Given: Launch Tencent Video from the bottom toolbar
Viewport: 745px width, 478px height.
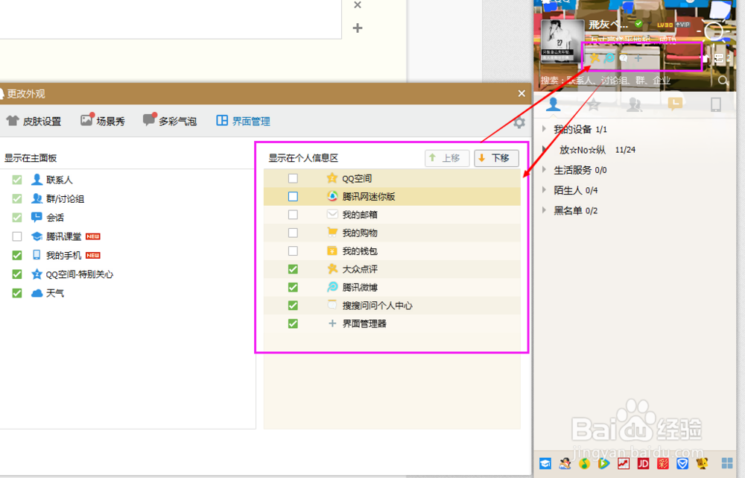Looking at the screenshot, I should point(604,463).
